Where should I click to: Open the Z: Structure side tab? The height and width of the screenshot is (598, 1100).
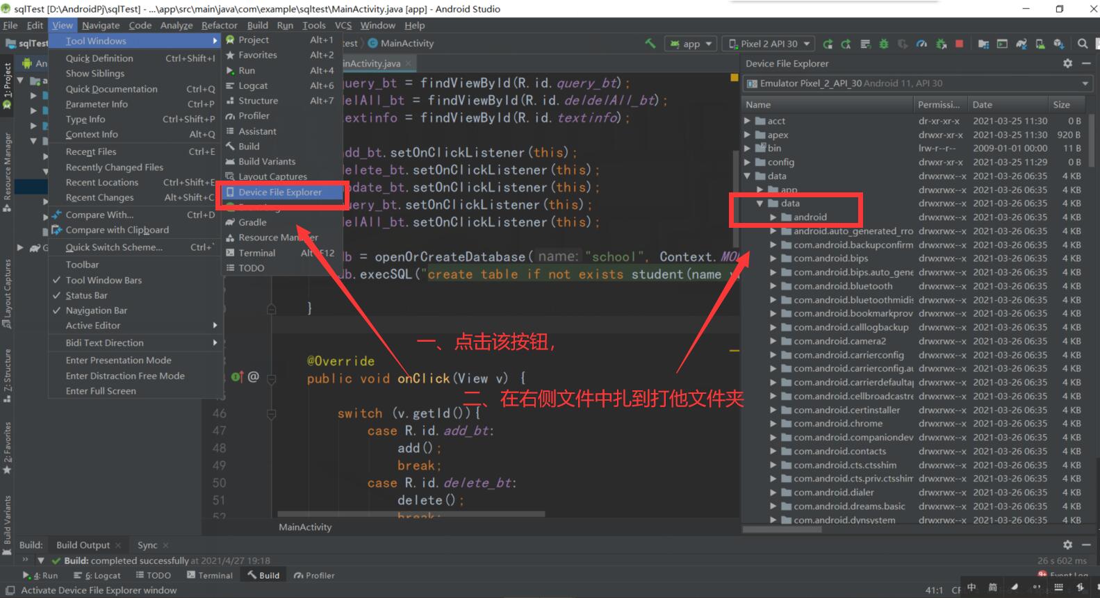(x=7, y=376)
